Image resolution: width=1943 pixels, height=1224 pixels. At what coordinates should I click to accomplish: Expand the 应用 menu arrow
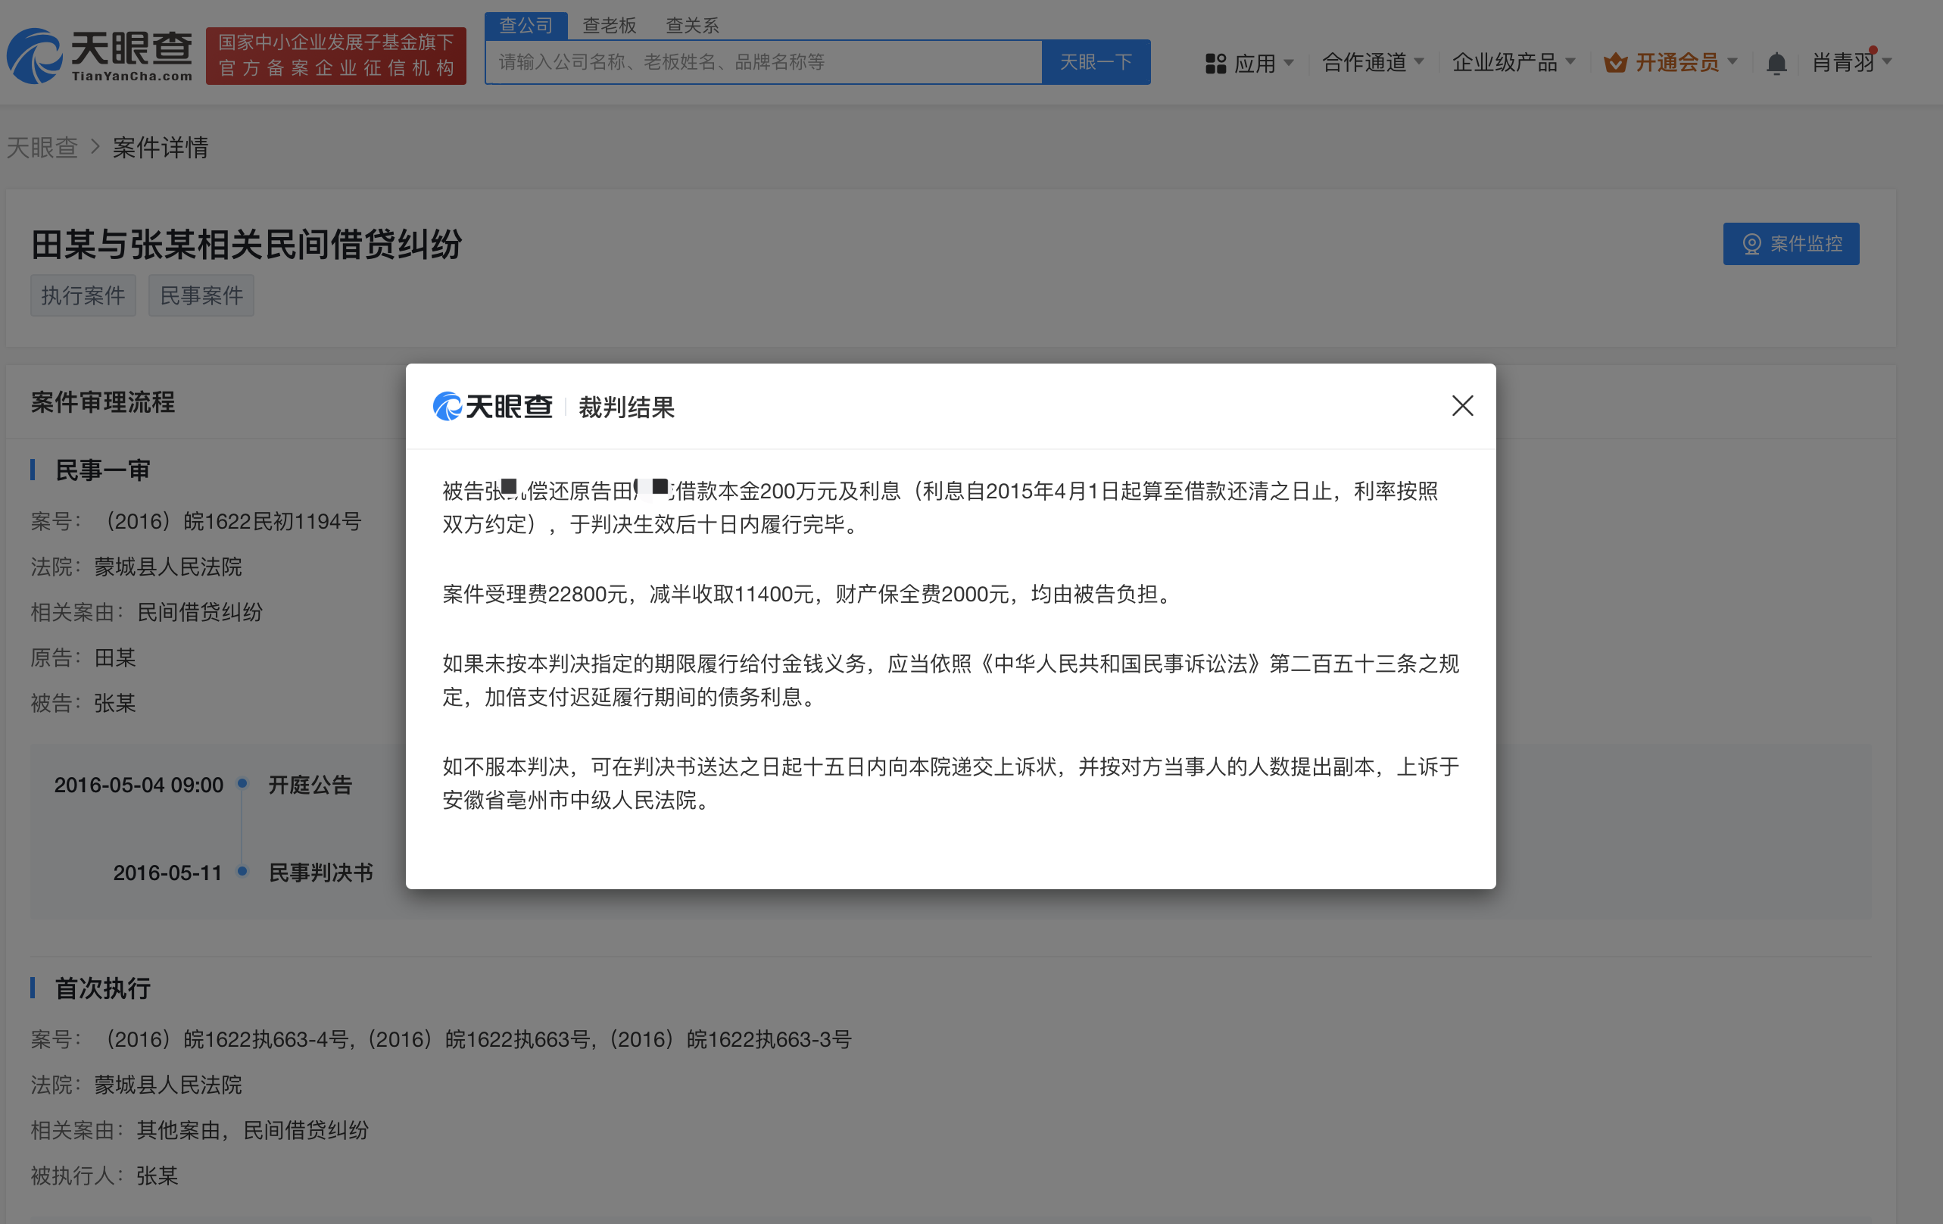[1289, 62]
